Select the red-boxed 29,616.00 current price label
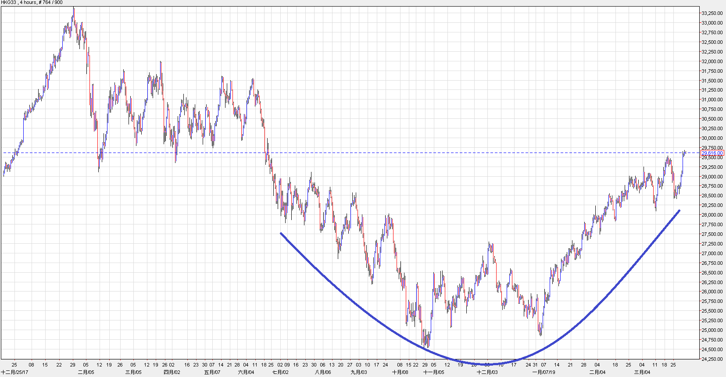This screenshot has height=377, width=726. (712, 153)
